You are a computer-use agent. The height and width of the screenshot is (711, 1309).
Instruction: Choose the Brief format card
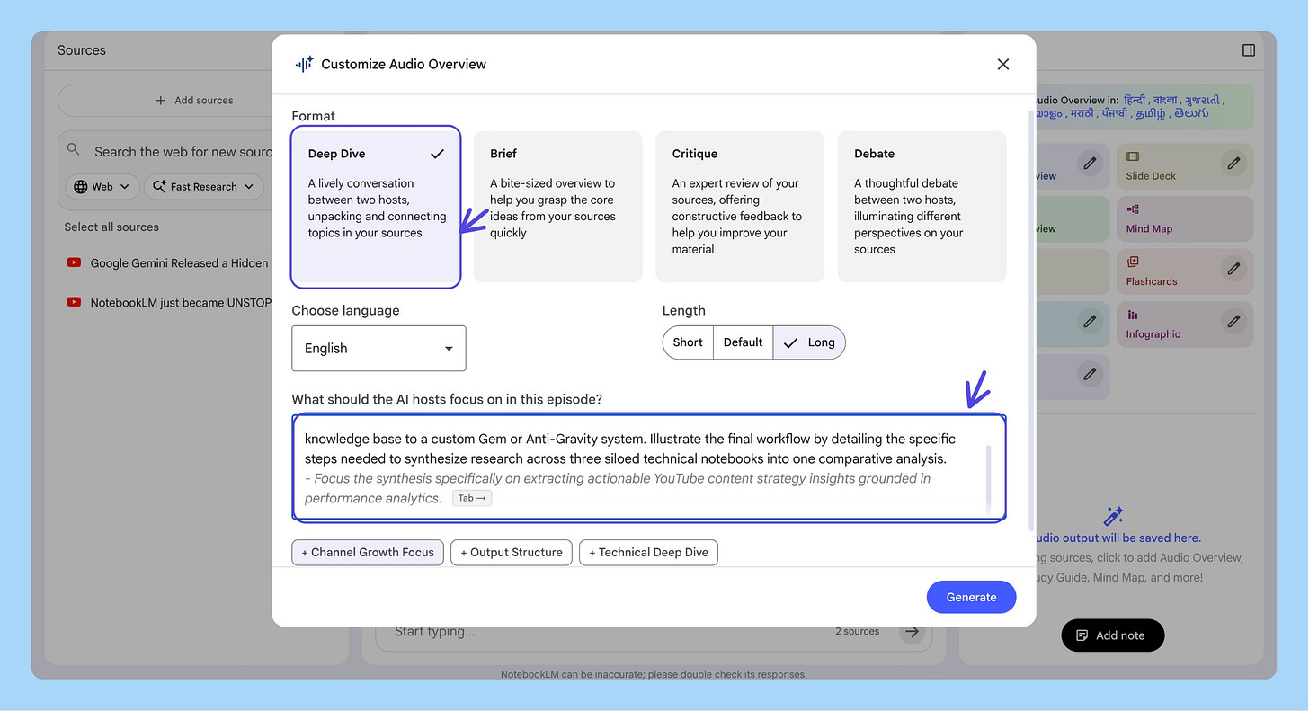(557, 207)
